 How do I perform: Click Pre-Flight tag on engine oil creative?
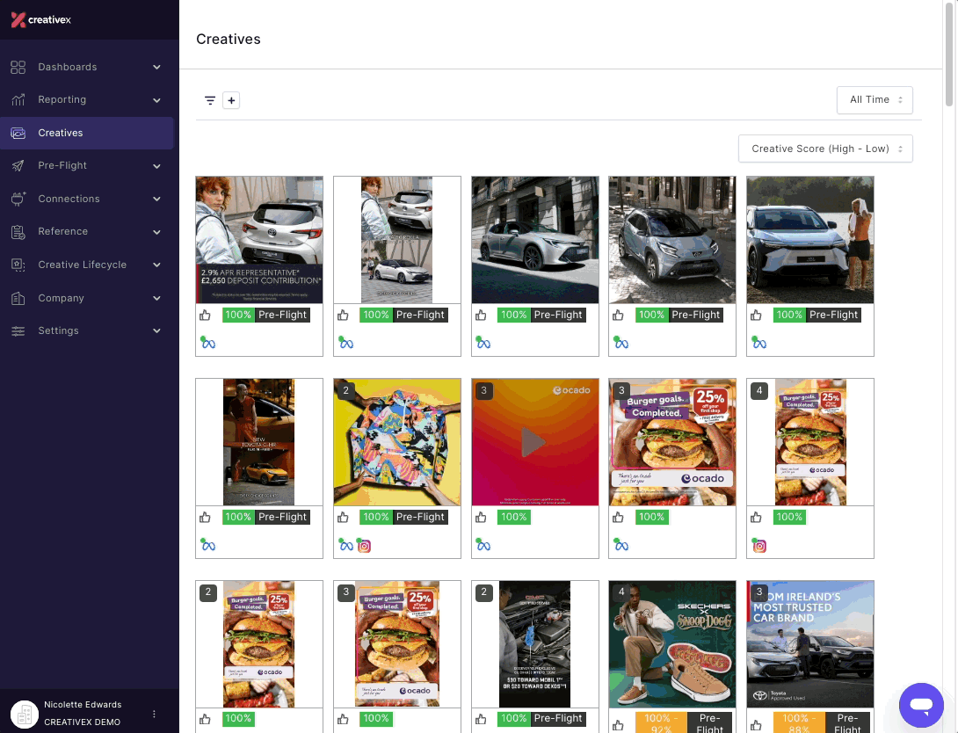point(558,718)
